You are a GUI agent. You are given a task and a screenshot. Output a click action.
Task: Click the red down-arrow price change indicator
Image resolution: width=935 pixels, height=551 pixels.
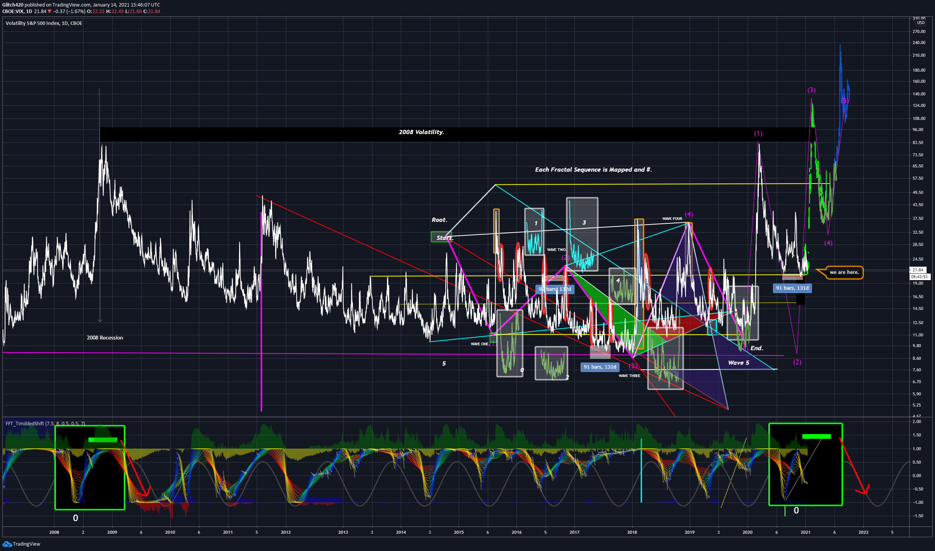49,11
